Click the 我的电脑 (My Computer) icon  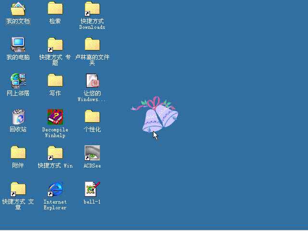[x=18, y=44]
